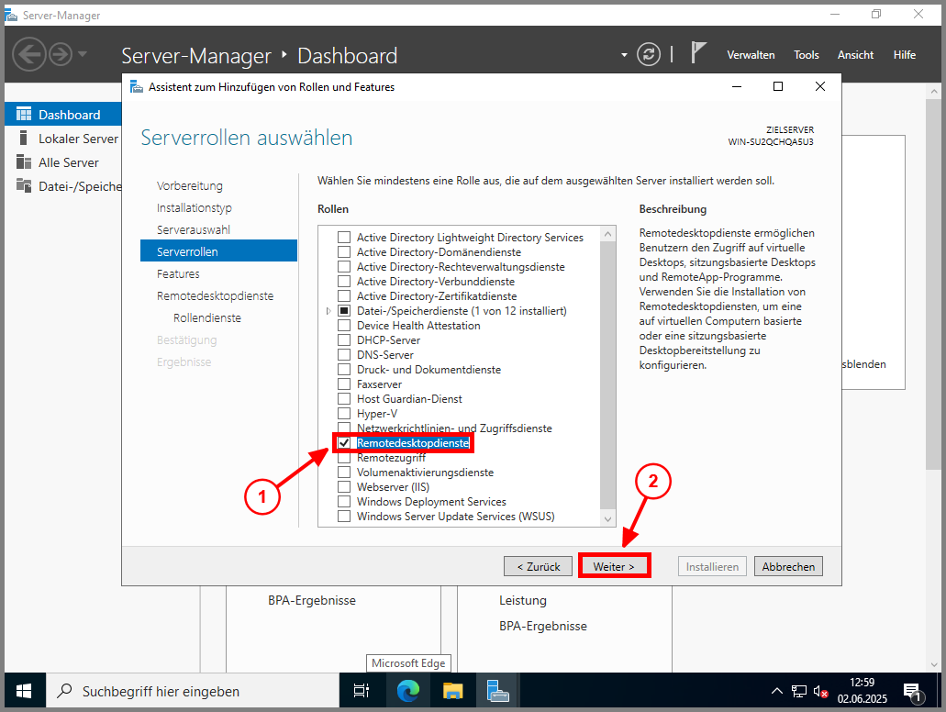
Task: Open the Windows Start menu
Action: tap(23, 690)
